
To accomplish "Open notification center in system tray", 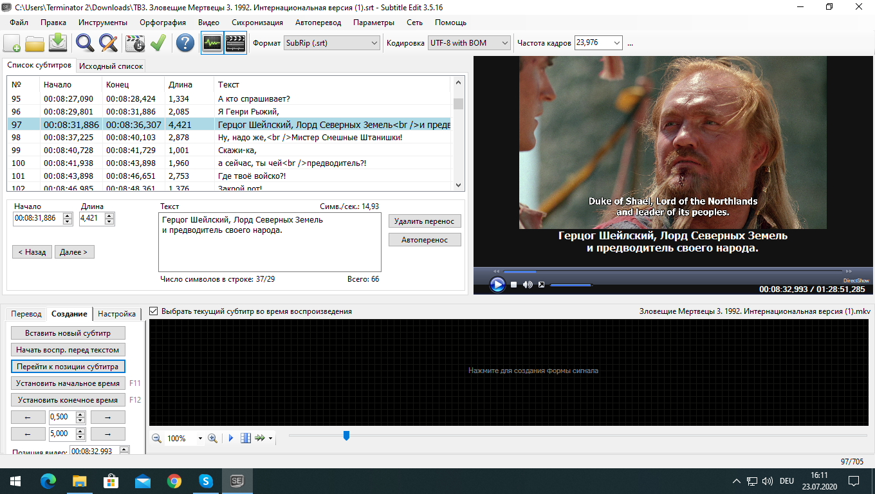I will click(x=854, y=480).
